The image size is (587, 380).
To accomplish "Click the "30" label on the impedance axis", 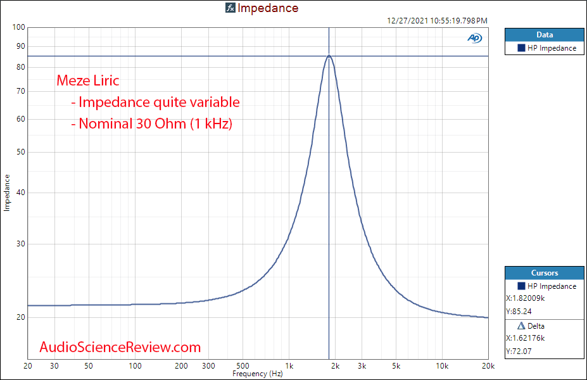I will pyautogui.click(x=21, y=244).
